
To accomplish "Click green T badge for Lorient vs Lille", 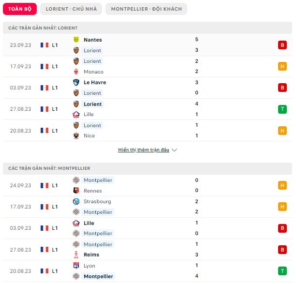I will pos(282,109).
